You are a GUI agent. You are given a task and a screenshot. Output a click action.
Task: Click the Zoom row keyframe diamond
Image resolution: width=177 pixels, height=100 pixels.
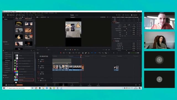pos(138,25)
